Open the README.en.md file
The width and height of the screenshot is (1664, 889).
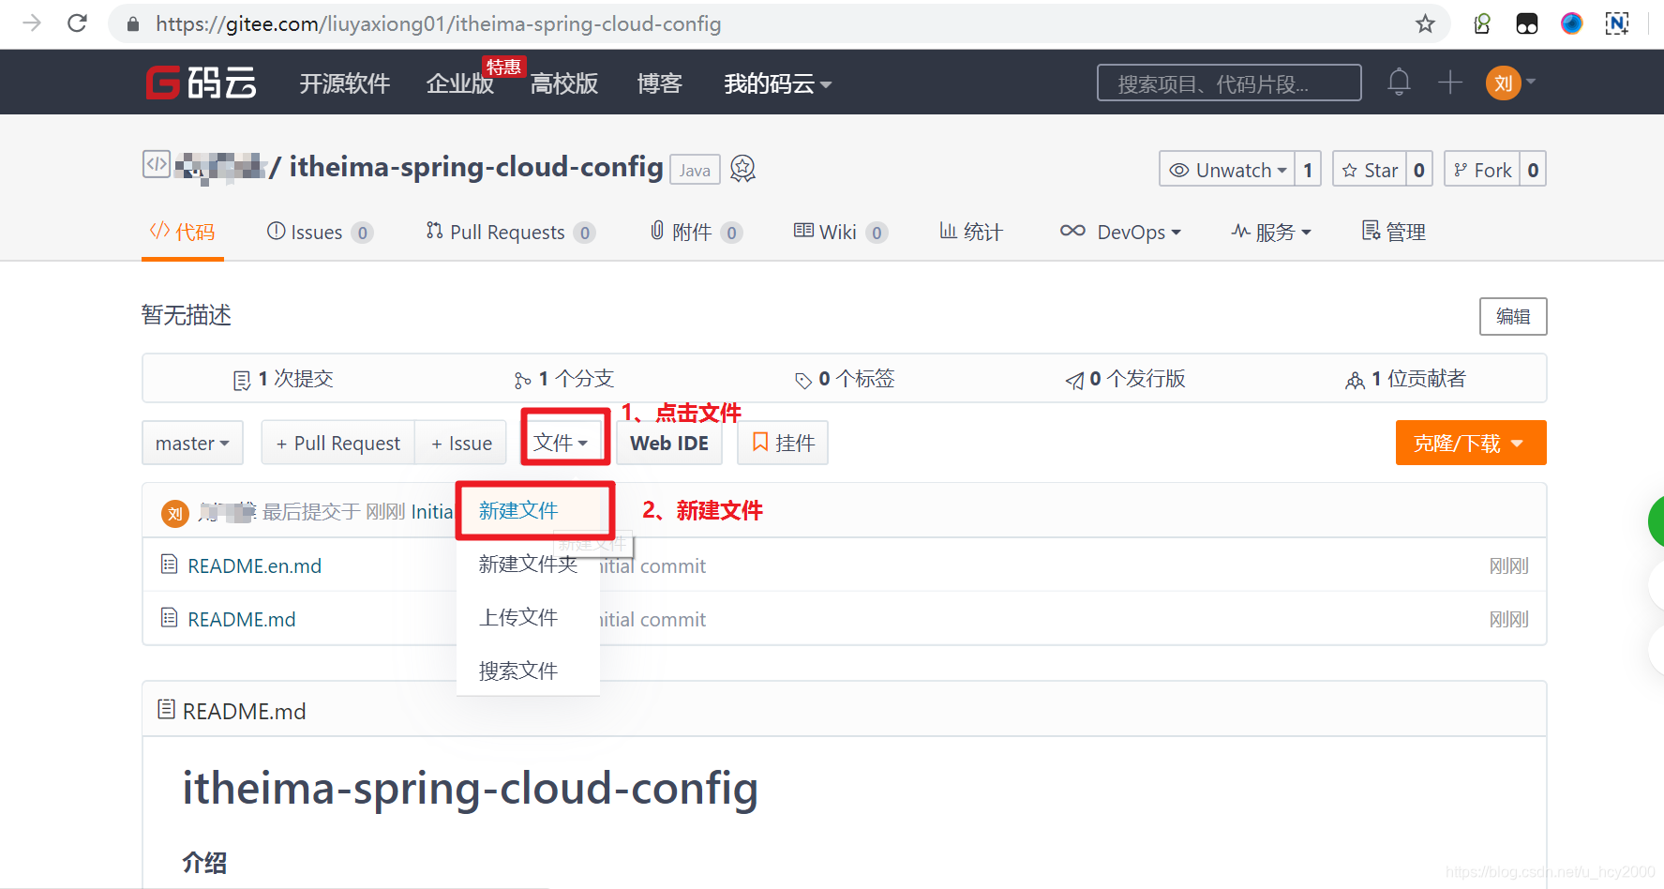pyautogui.click(x=255, y=565)
